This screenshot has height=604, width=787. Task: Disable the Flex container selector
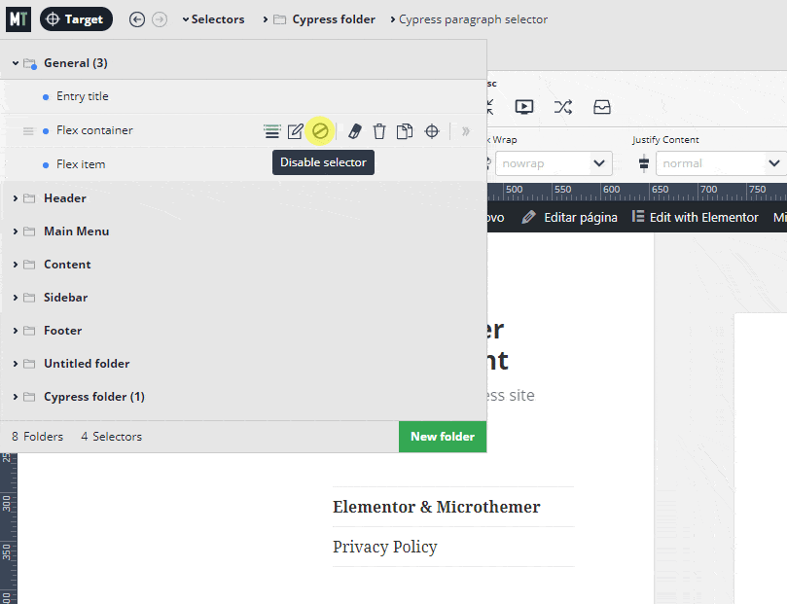point(320,130)
